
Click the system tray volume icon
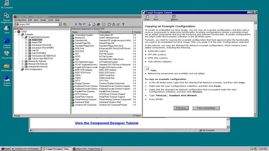click(x=252, y=149)
